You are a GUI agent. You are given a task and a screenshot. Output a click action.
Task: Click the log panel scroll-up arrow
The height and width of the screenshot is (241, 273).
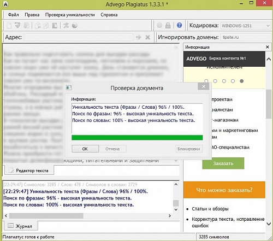coord(176,184)
